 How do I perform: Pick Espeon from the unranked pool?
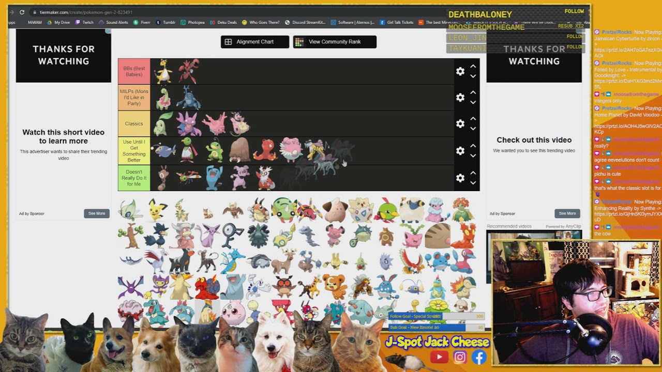[207, 236]
